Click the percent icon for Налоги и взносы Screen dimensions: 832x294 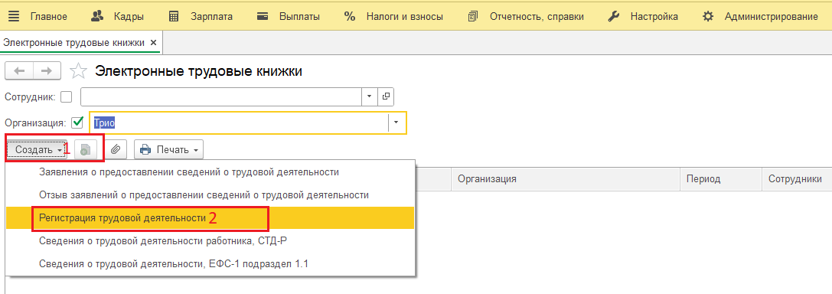pyautogui.click(x=349, y=16)
